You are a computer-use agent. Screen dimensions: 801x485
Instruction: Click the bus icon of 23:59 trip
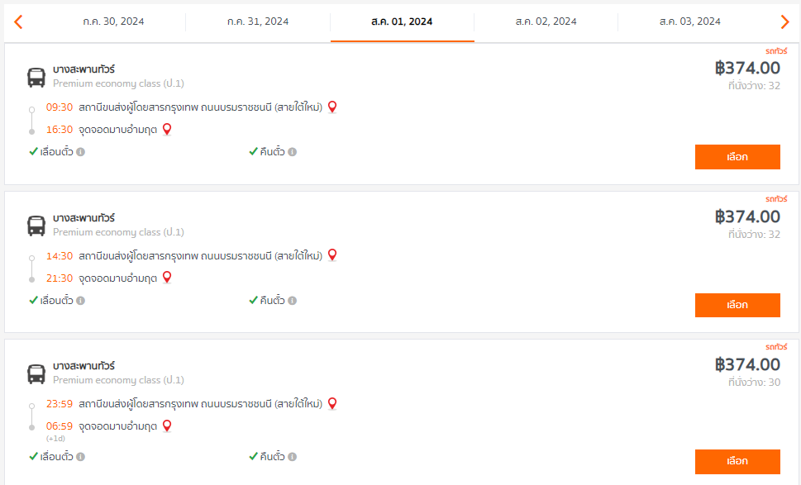(36, 374)
